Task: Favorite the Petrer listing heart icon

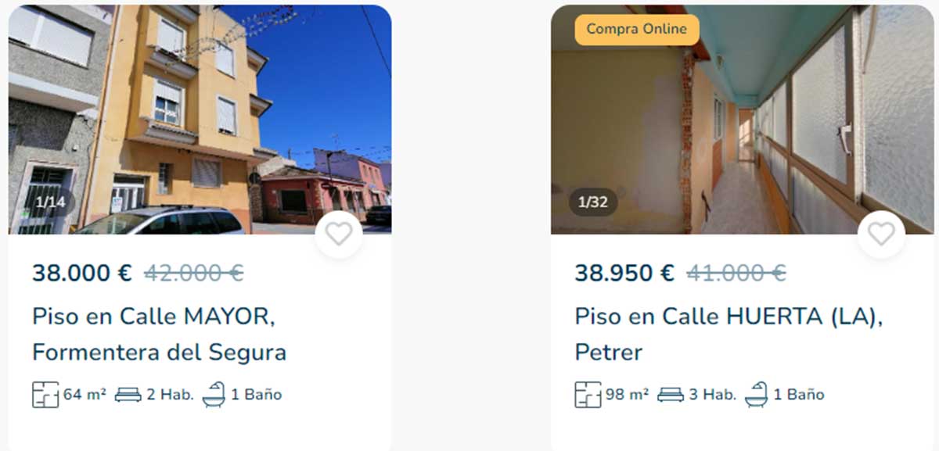Action: tap(881, 234)
